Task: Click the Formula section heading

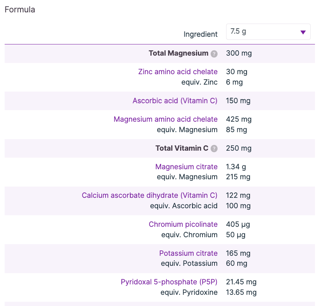Action: 20,10
